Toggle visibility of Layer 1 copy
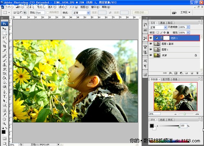The image size is (204, 146). (151, 44)
